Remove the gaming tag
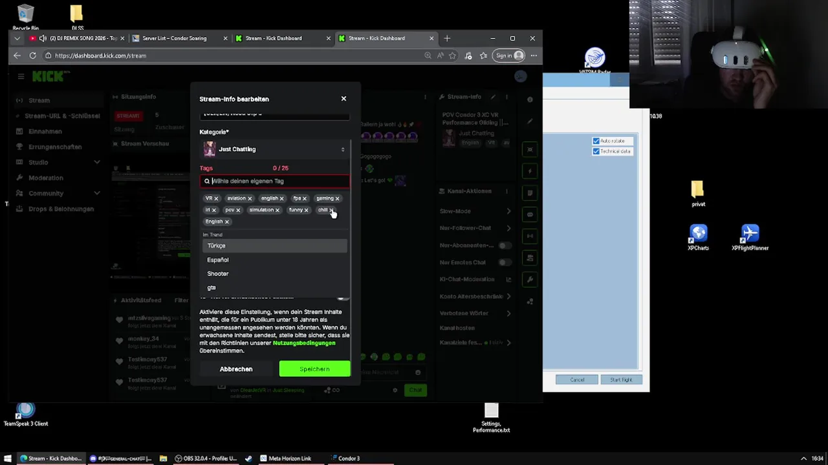The image size is (828, 465). [x=337, y=198]
